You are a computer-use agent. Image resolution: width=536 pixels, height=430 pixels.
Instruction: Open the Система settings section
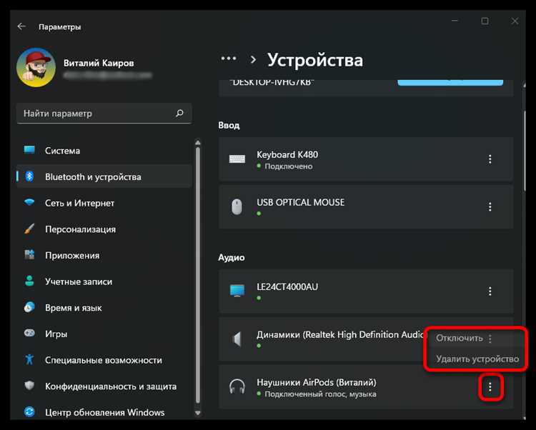pos(104,151)
